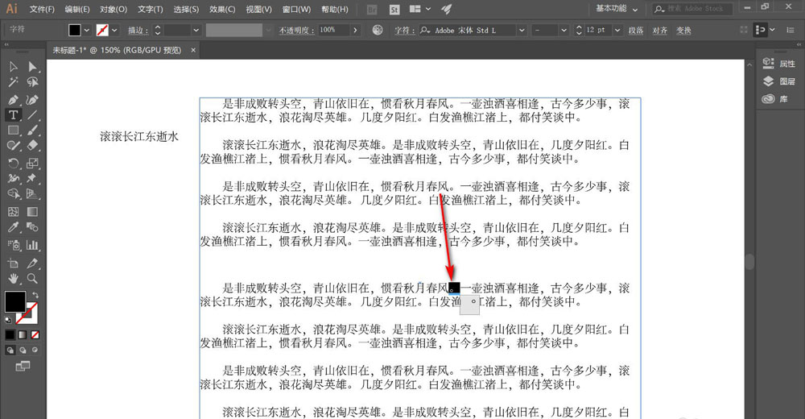Choose the Eyedropper tool
The height and width of the screenshot is (419, 805).
click(14, 228)
